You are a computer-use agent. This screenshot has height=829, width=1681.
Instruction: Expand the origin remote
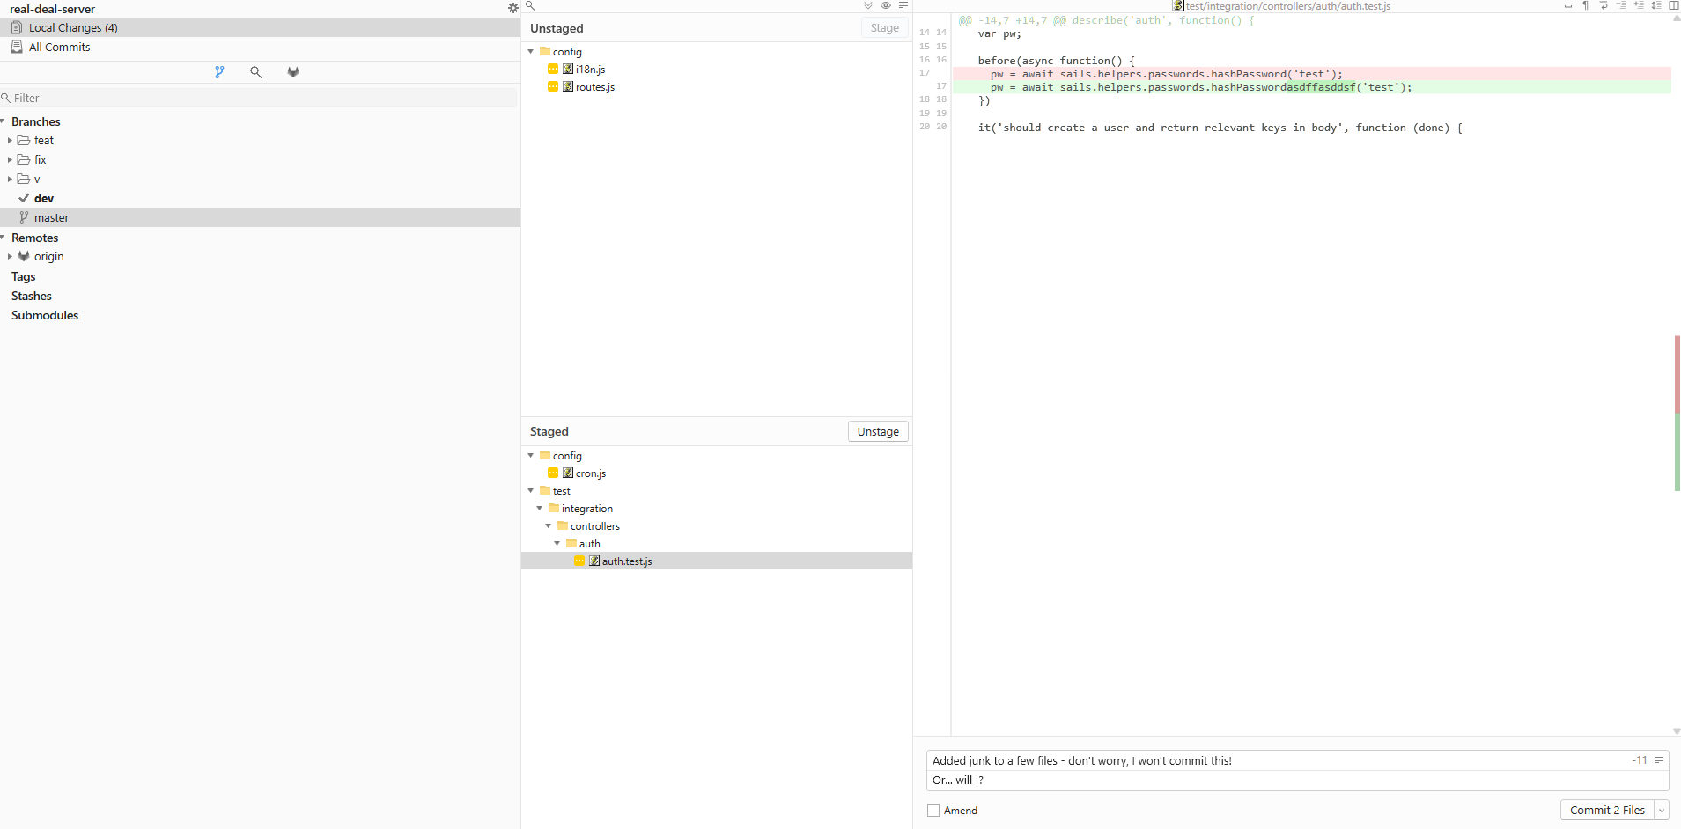click(x=11, y=256)
